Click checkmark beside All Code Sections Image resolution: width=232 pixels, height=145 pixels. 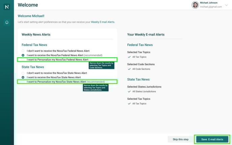point(129,69)
